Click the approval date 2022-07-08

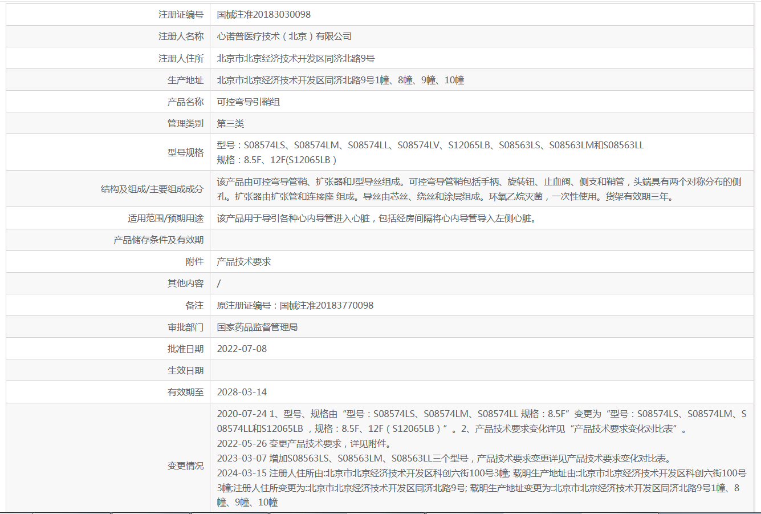click(242, 349)
